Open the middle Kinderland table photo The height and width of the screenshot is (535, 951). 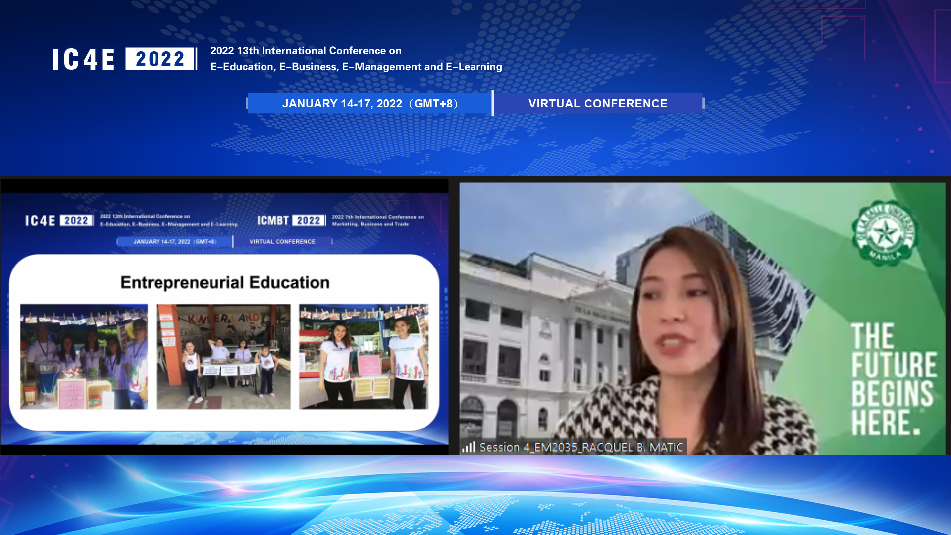coord(223,357)
